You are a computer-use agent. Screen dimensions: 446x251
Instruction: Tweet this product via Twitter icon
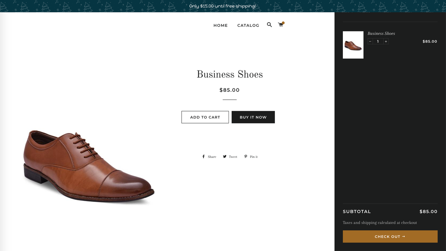[225, 157]
